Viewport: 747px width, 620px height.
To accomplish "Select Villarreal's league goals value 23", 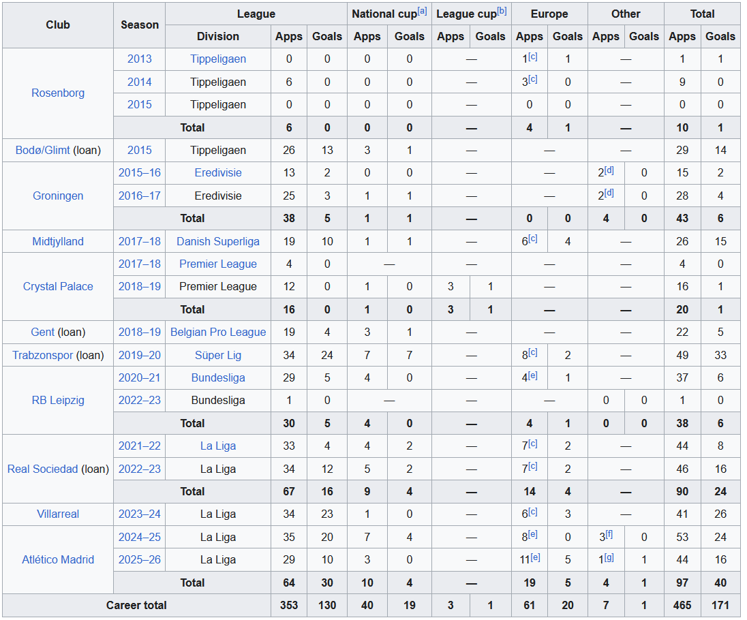I will (327, 514).
